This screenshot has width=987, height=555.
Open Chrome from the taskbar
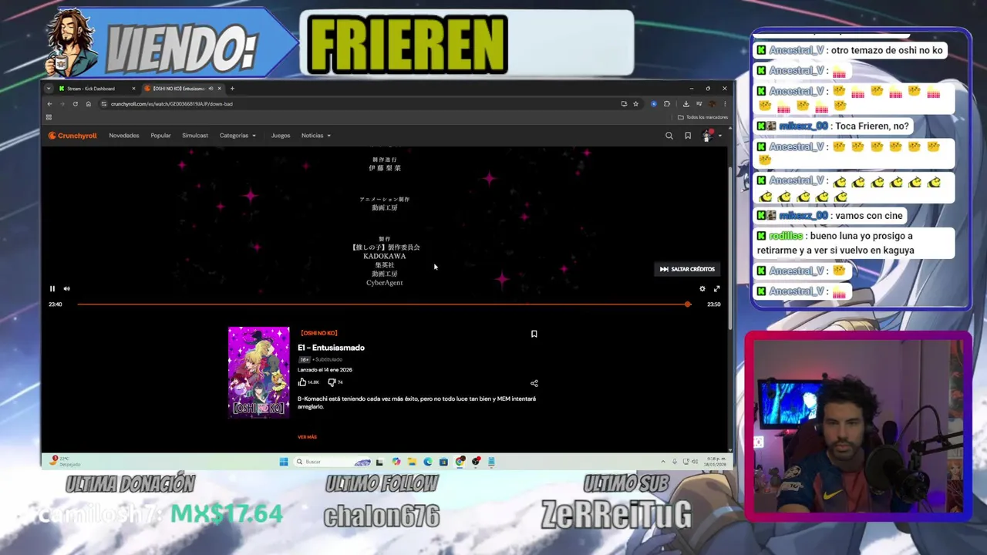point(460,462)
